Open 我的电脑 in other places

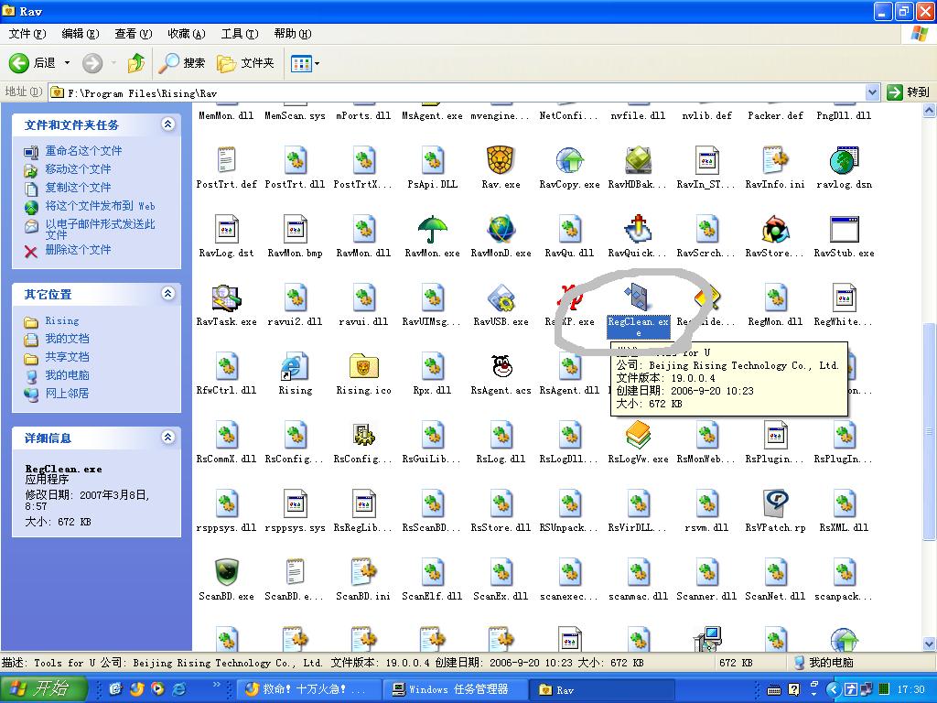coord(67,375)
